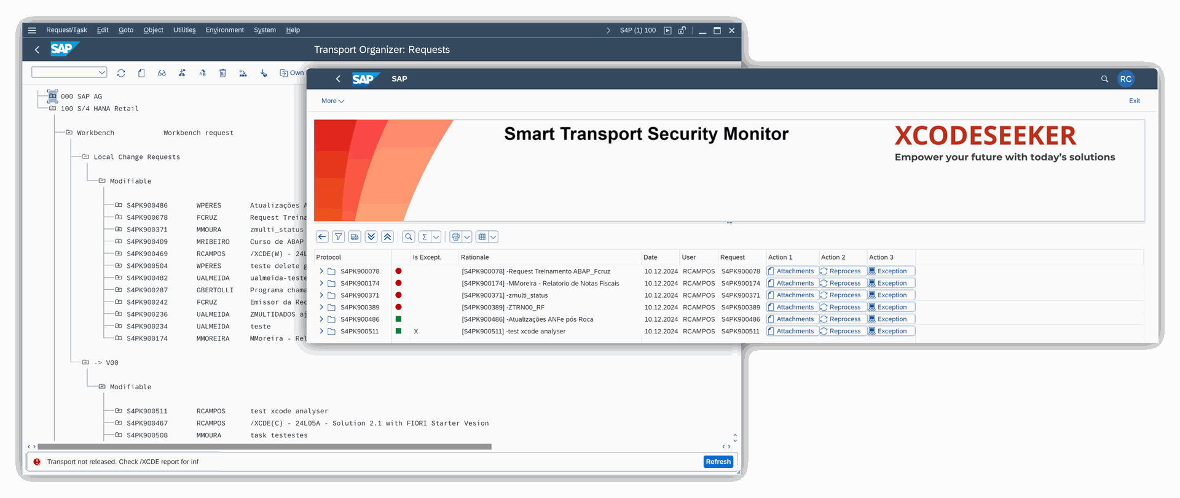The height and width of the screenshot is (498, 1180).
Task: Open the Object menu
Action: (x=153, y=30)
